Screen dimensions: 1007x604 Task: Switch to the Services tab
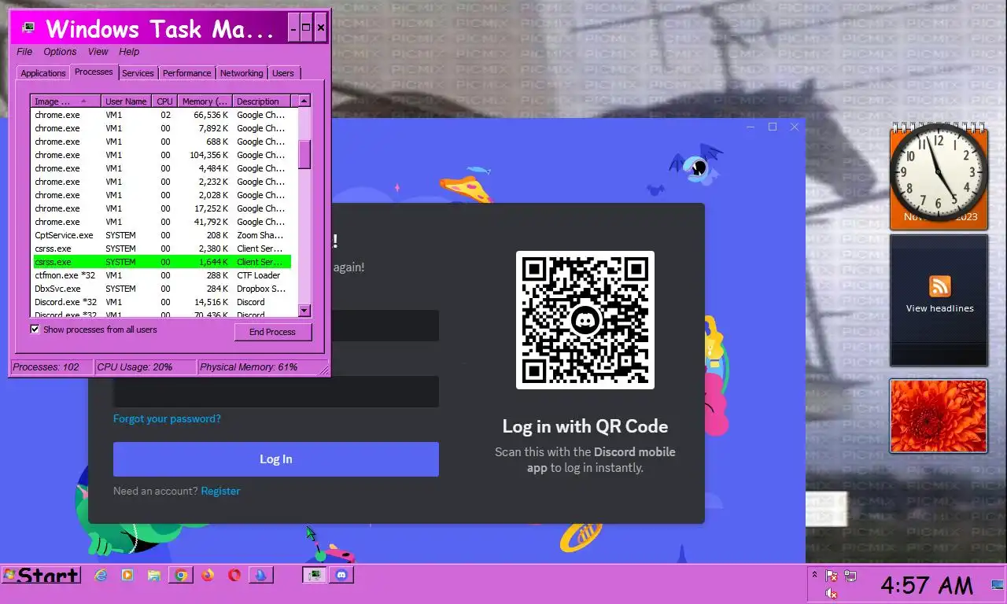click(x=138, y=73)
